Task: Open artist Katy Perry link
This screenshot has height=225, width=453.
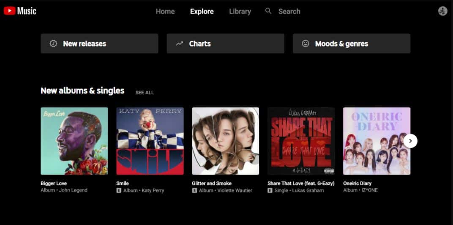Action: [x=153, y=191]
